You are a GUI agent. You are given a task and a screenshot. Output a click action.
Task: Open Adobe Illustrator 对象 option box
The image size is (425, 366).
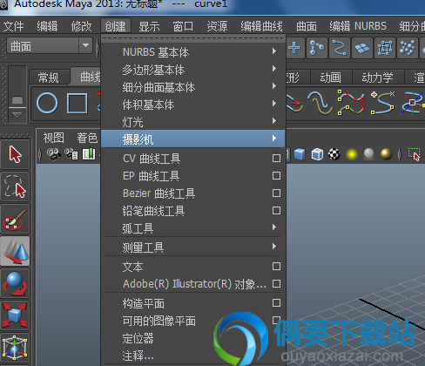pyautogui.click(x=276, y=284)
